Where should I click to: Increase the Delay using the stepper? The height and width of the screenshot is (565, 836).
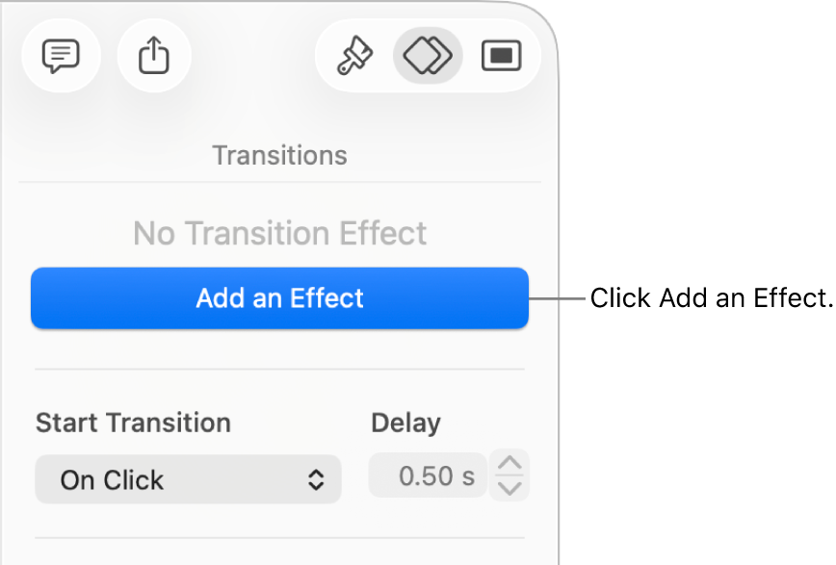[509, 465]
